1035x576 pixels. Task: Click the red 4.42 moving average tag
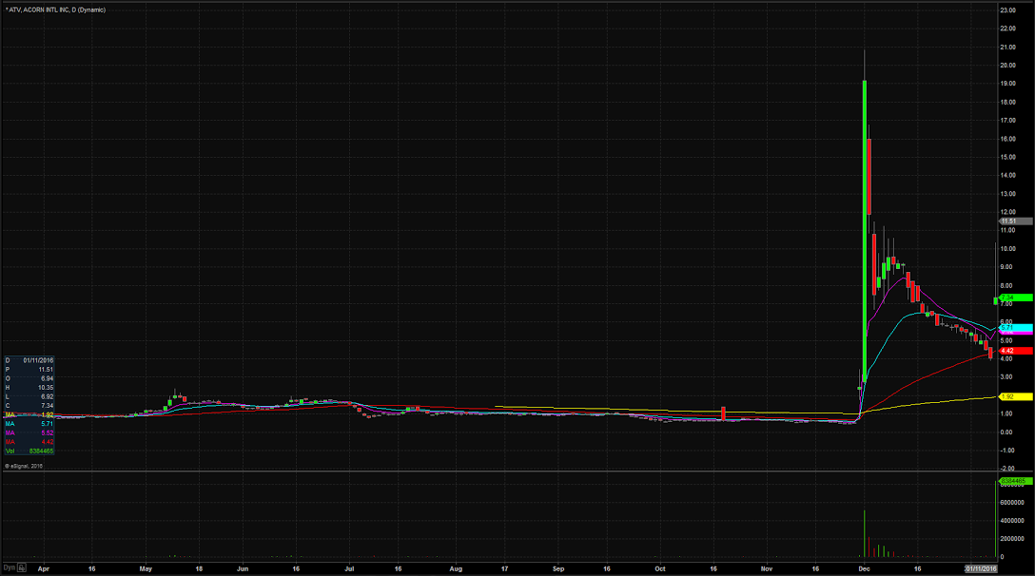click(1014, 351)
